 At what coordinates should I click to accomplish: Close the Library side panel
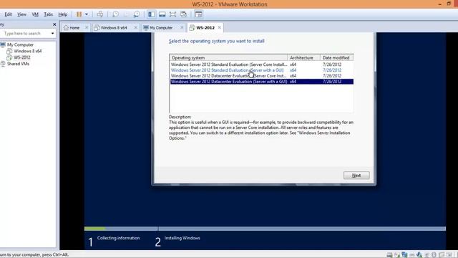(x=54, y=24)
